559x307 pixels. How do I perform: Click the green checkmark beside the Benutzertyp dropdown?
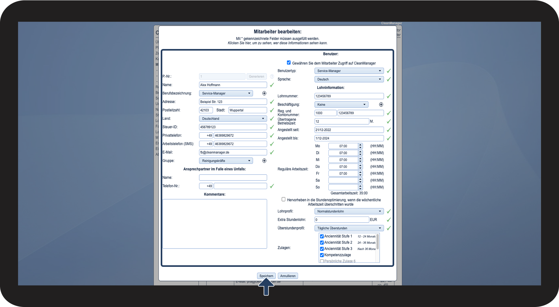[x=388, y=71]
